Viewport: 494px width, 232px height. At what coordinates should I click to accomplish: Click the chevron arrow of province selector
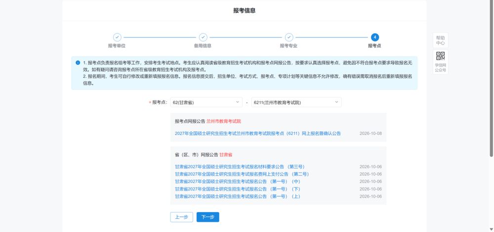click(237, 102)
